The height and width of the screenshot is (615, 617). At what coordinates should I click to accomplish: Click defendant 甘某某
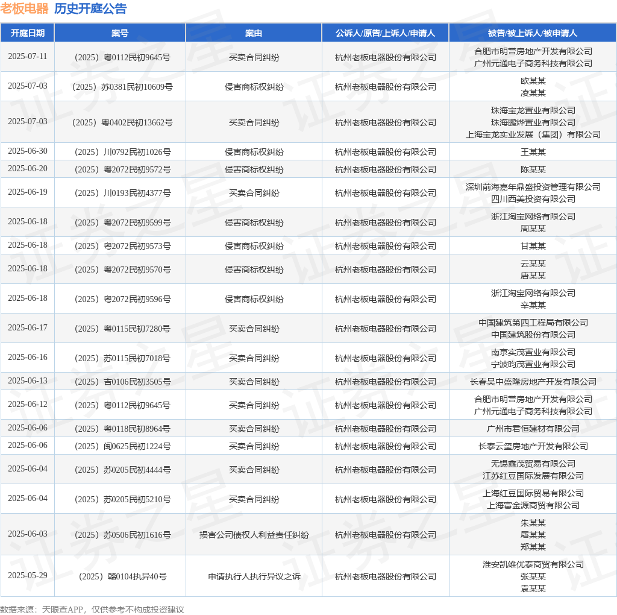pos(533,246)
